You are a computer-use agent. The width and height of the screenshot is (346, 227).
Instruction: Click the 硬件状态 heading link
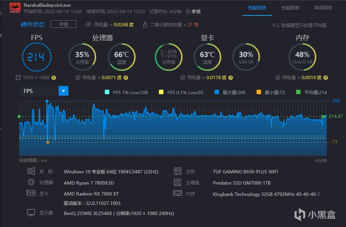coord(33,24)
